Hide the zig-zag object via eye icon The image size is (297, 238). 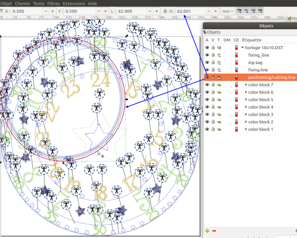pos(207,62)
